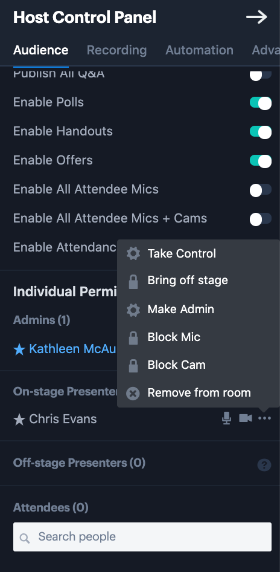This screenshot has height=572, width=280.
Task: Click the Search people input field
Action: [142, 536]
